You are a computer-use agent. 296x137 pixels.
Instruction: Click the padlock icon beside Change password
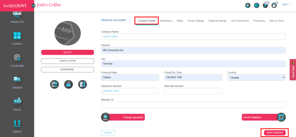(x=105, y=117)
